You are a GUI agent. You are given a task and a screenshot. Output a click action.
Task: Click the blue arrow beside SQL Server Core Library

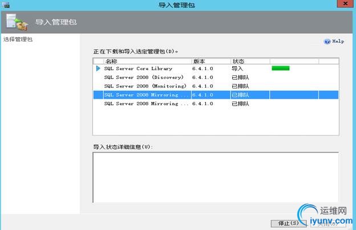click(x=98, y=68)
